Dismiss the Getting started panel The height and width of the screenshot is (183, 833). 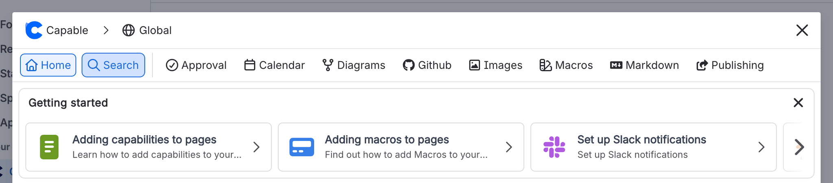[x=798, y=103]
